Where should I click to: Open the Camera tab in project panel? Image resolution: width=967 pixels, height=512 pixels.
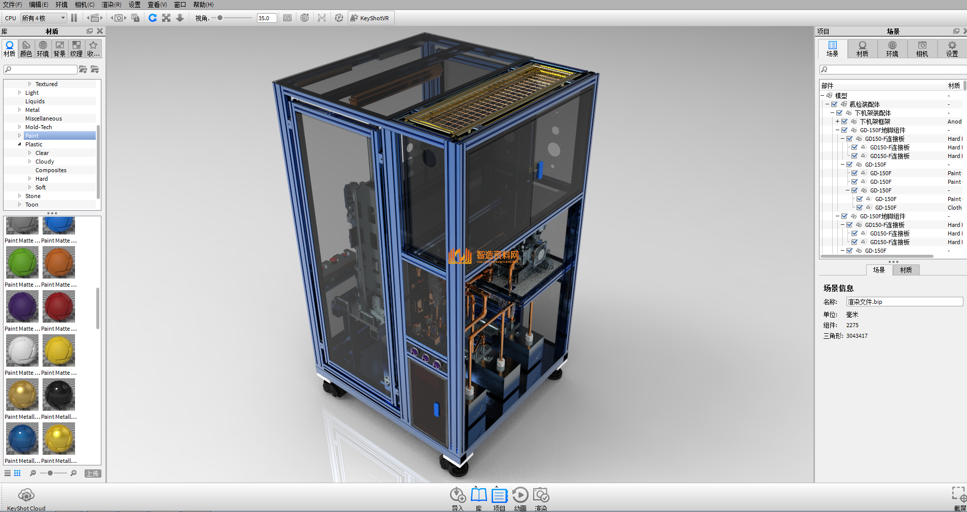922,49
